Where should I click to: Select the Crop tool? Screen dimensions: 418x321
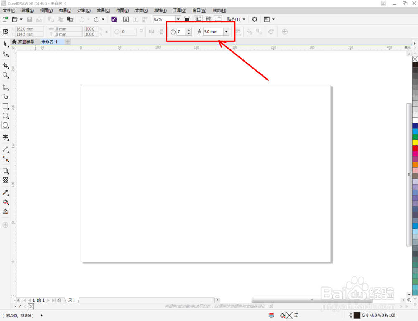[5, 66]
